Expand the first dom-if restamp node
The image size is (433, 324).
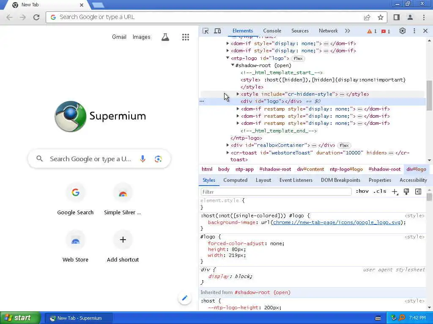pos(238,108)
